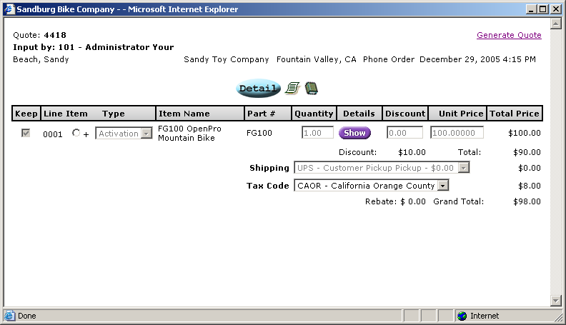Viewport: 566px width, 325px height.
Task: Click the Generate Quote link
Action: (509, 35)
